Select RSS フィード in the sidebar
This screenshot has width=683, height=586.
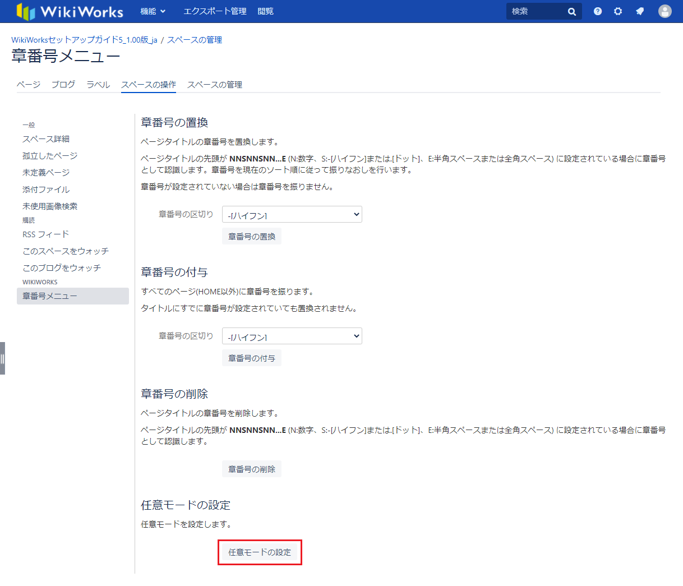click(45, 234)
